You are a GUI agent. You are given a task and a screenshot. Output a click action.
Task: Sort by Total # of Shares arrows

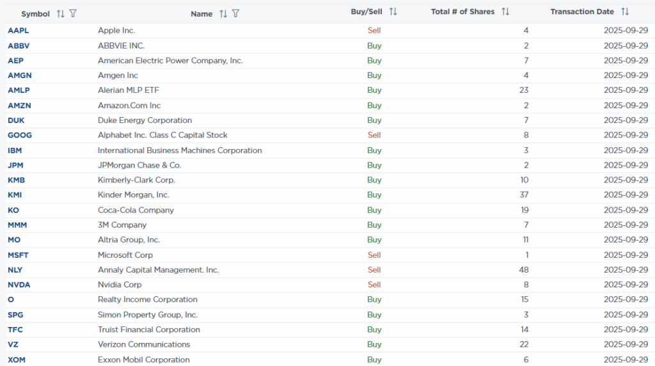coord(505,12)
